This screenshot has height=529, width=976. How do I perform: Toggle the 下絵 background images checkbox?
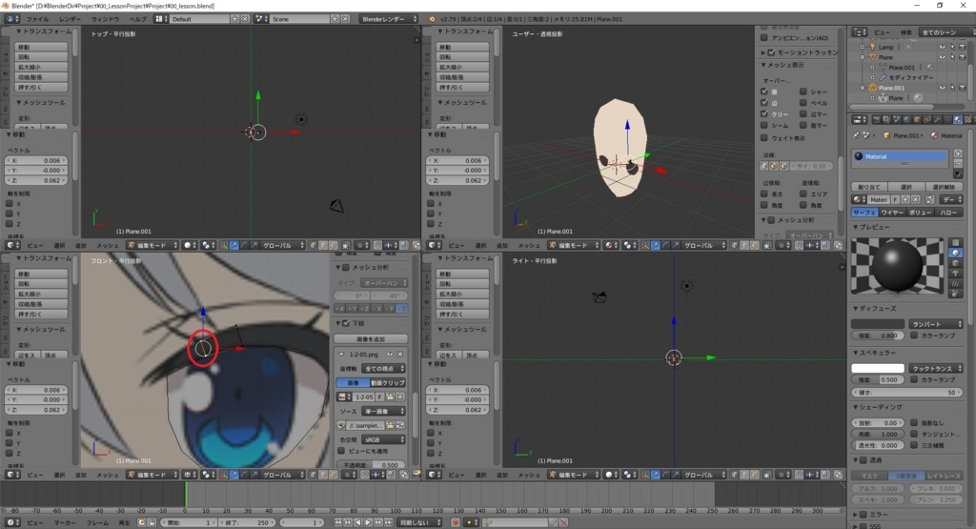(346, 323)
